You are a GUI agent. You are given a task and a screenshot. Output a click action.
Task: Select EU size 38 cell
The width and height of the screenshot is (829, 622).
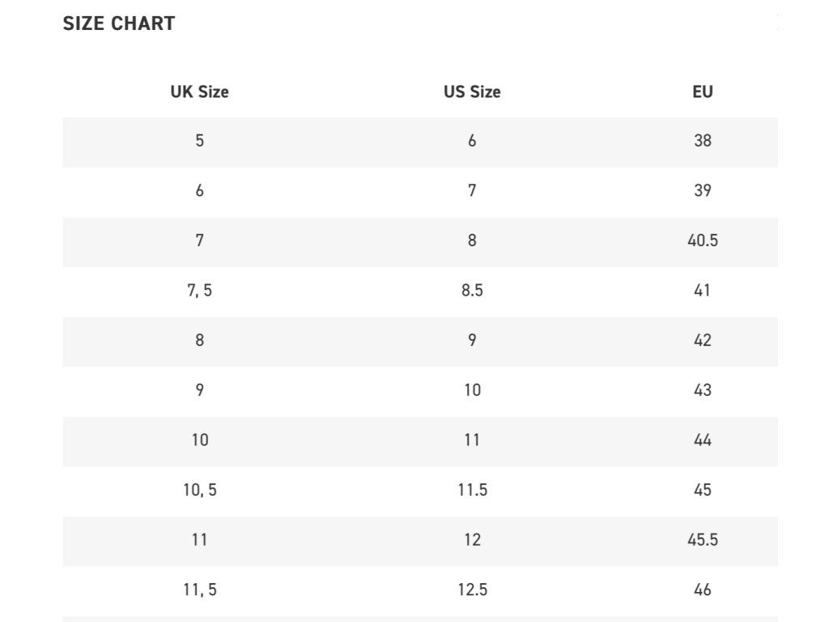703,141
